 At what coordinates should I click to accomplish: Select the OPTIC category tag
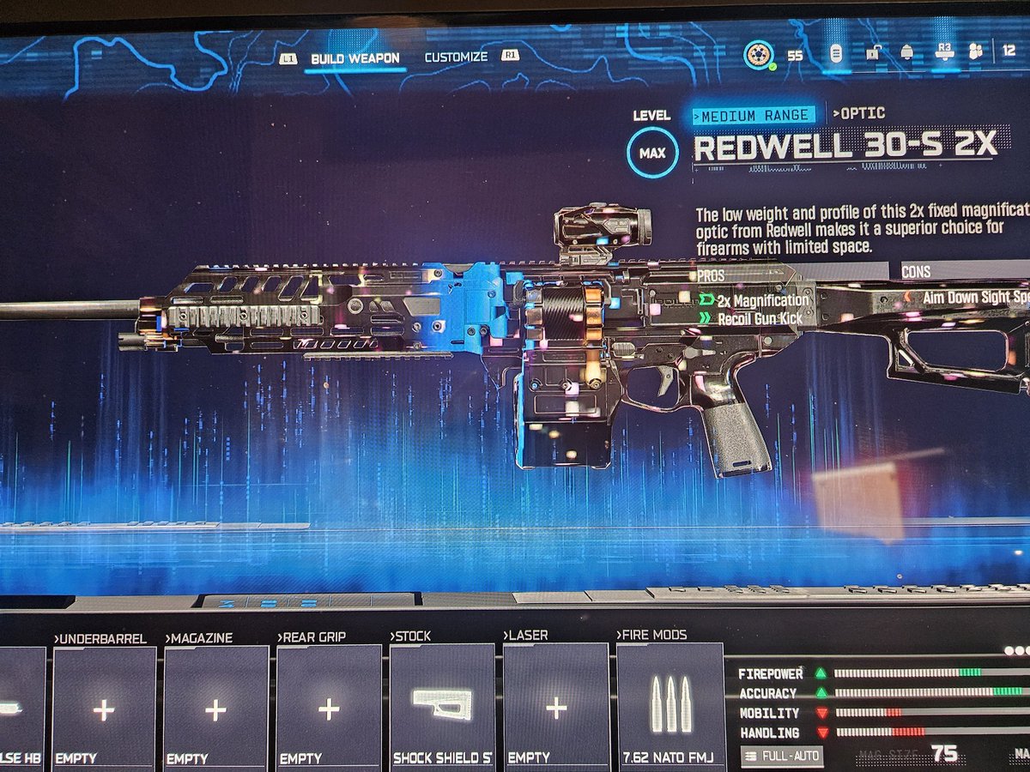pyautogui.click(x=858, y=113)
